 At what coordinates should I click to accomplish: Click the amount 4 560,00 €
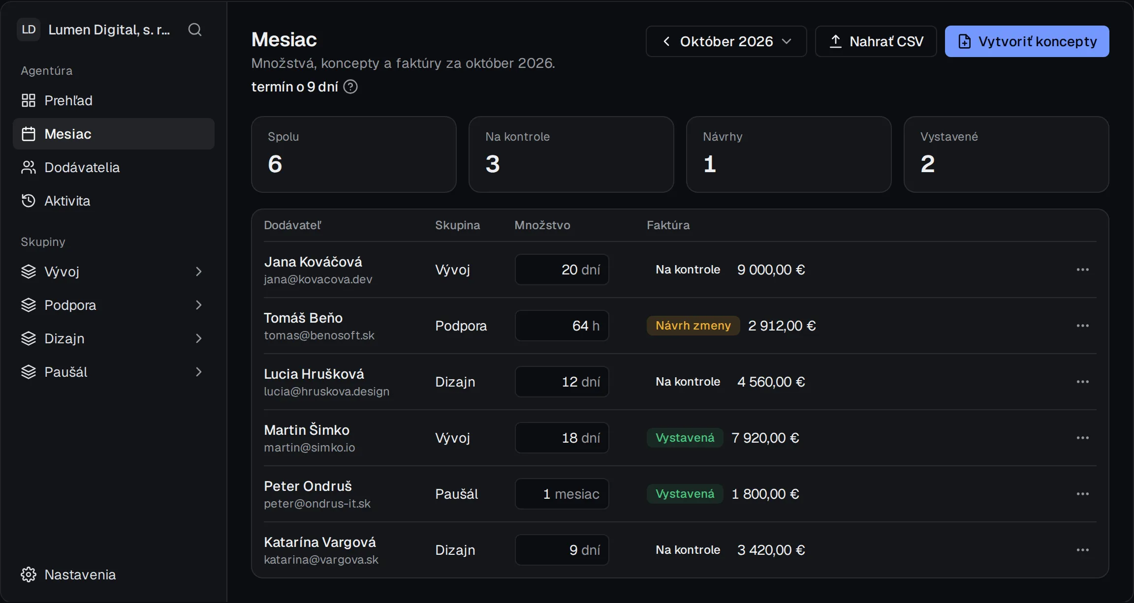click(x=771, y=382)
